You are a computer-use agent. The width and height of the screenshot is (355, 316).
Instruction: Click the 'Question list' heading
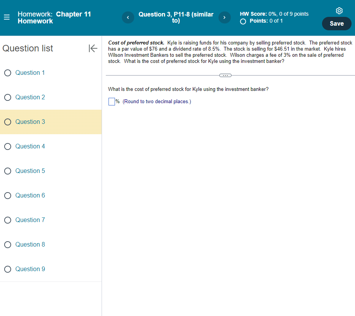28,48
